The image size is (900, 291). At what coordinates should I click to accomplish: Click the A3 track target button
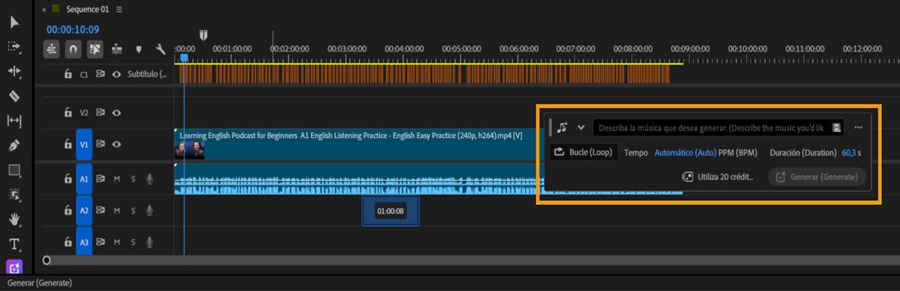[x=84, y=242]
